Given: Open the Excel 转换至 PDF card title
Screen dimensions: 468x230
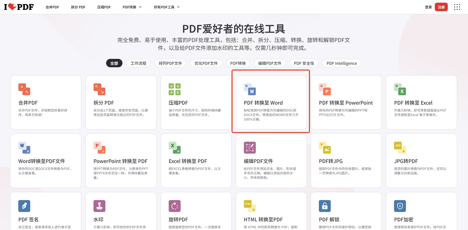Looking at the screenshot, I should pos(188,161).
